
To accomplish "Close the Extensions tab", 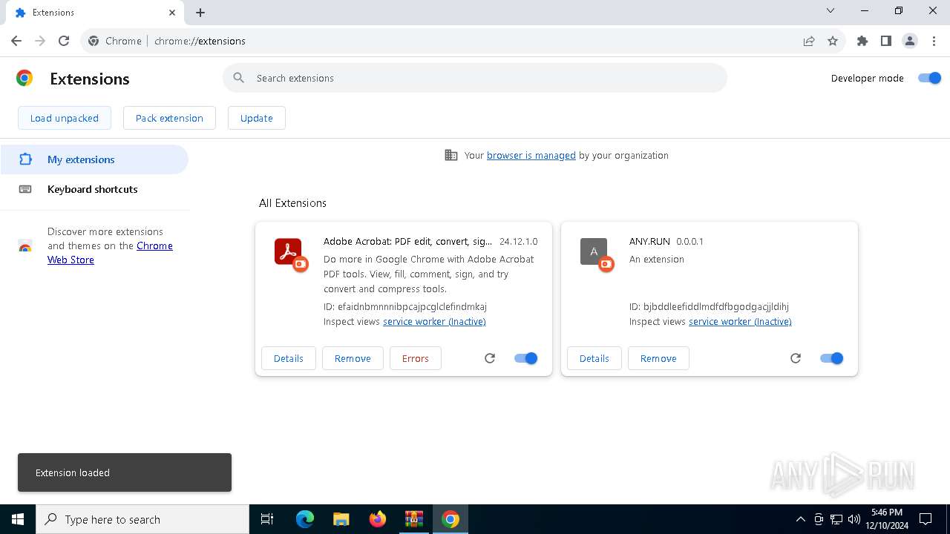I will [172, 13].
